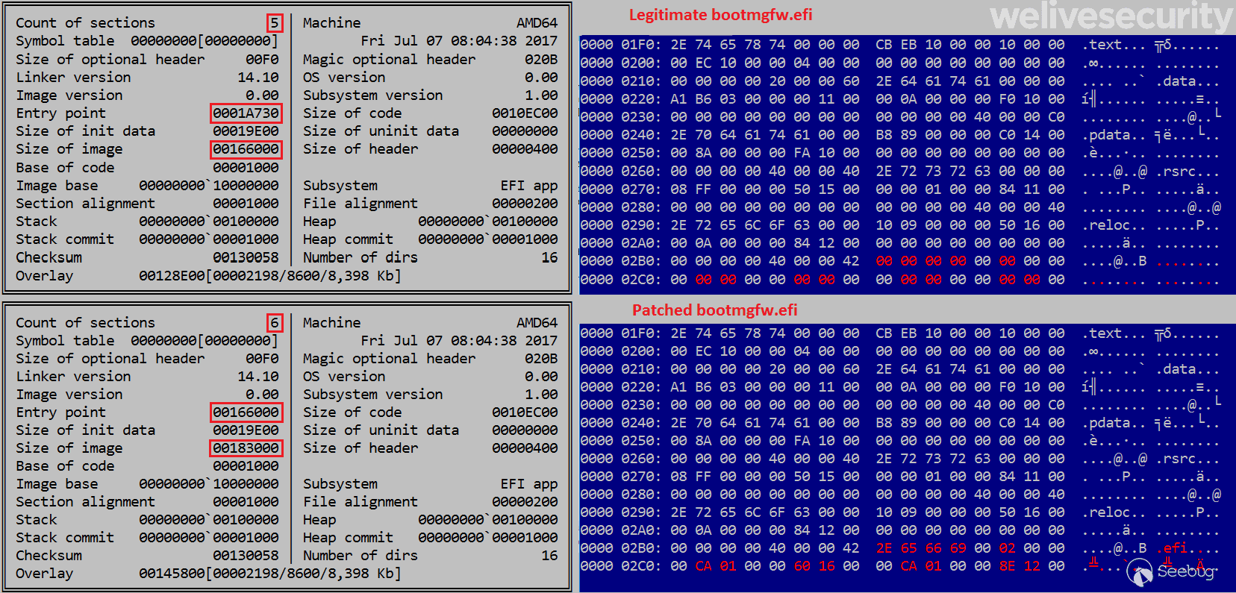Select 'Image base' label in legitimate header
The width and height of the screenshot is (1236, 593).
pyautogui.click(x=57, y=186)
